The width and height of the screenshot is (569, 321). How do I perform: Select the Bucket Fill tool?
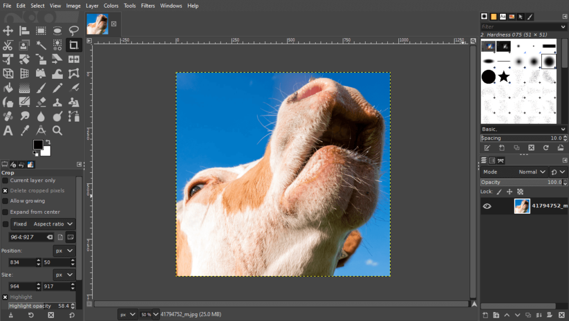pyautogui.click(x=8, y=87)
